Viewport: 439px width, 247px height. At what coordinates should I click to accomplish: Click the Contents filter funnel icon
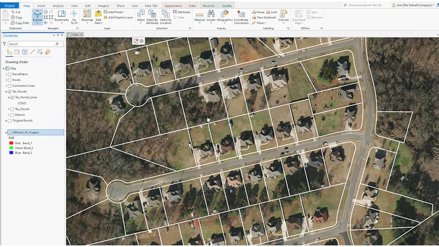[x=4, y=44]
